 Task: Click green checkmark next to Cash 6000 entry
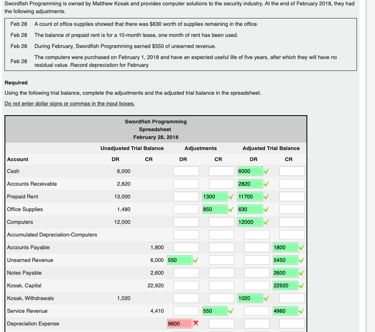coord(266,171)
